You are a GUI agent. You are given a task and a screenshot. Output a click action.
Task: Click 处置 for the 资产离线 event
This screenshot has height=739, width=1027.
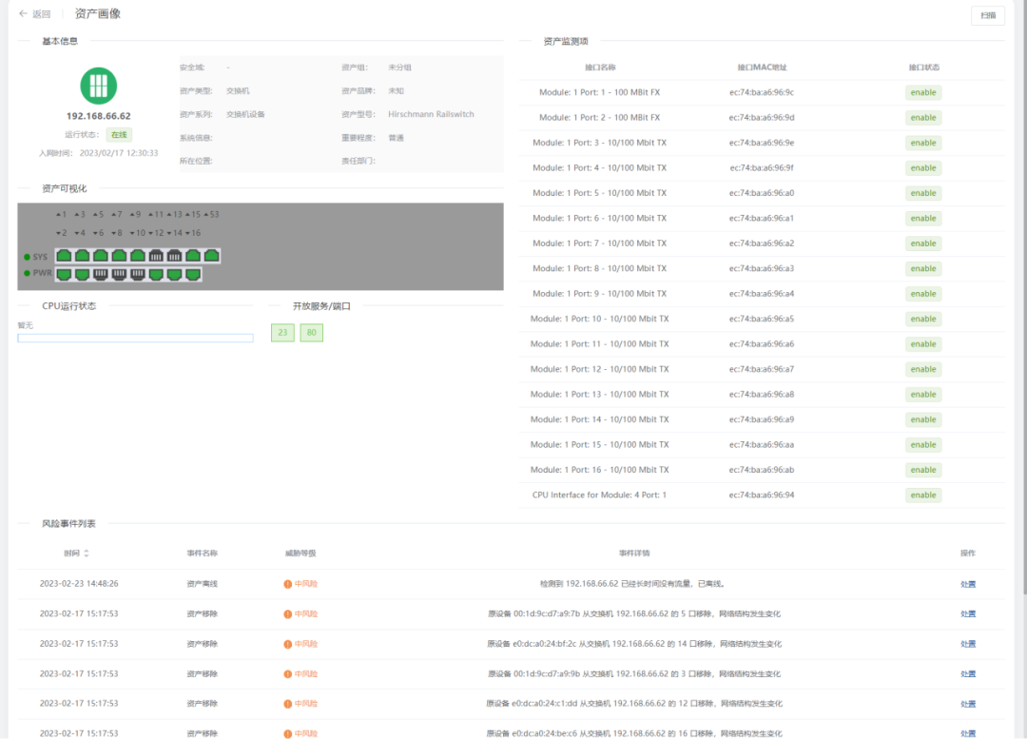point(967,584)
